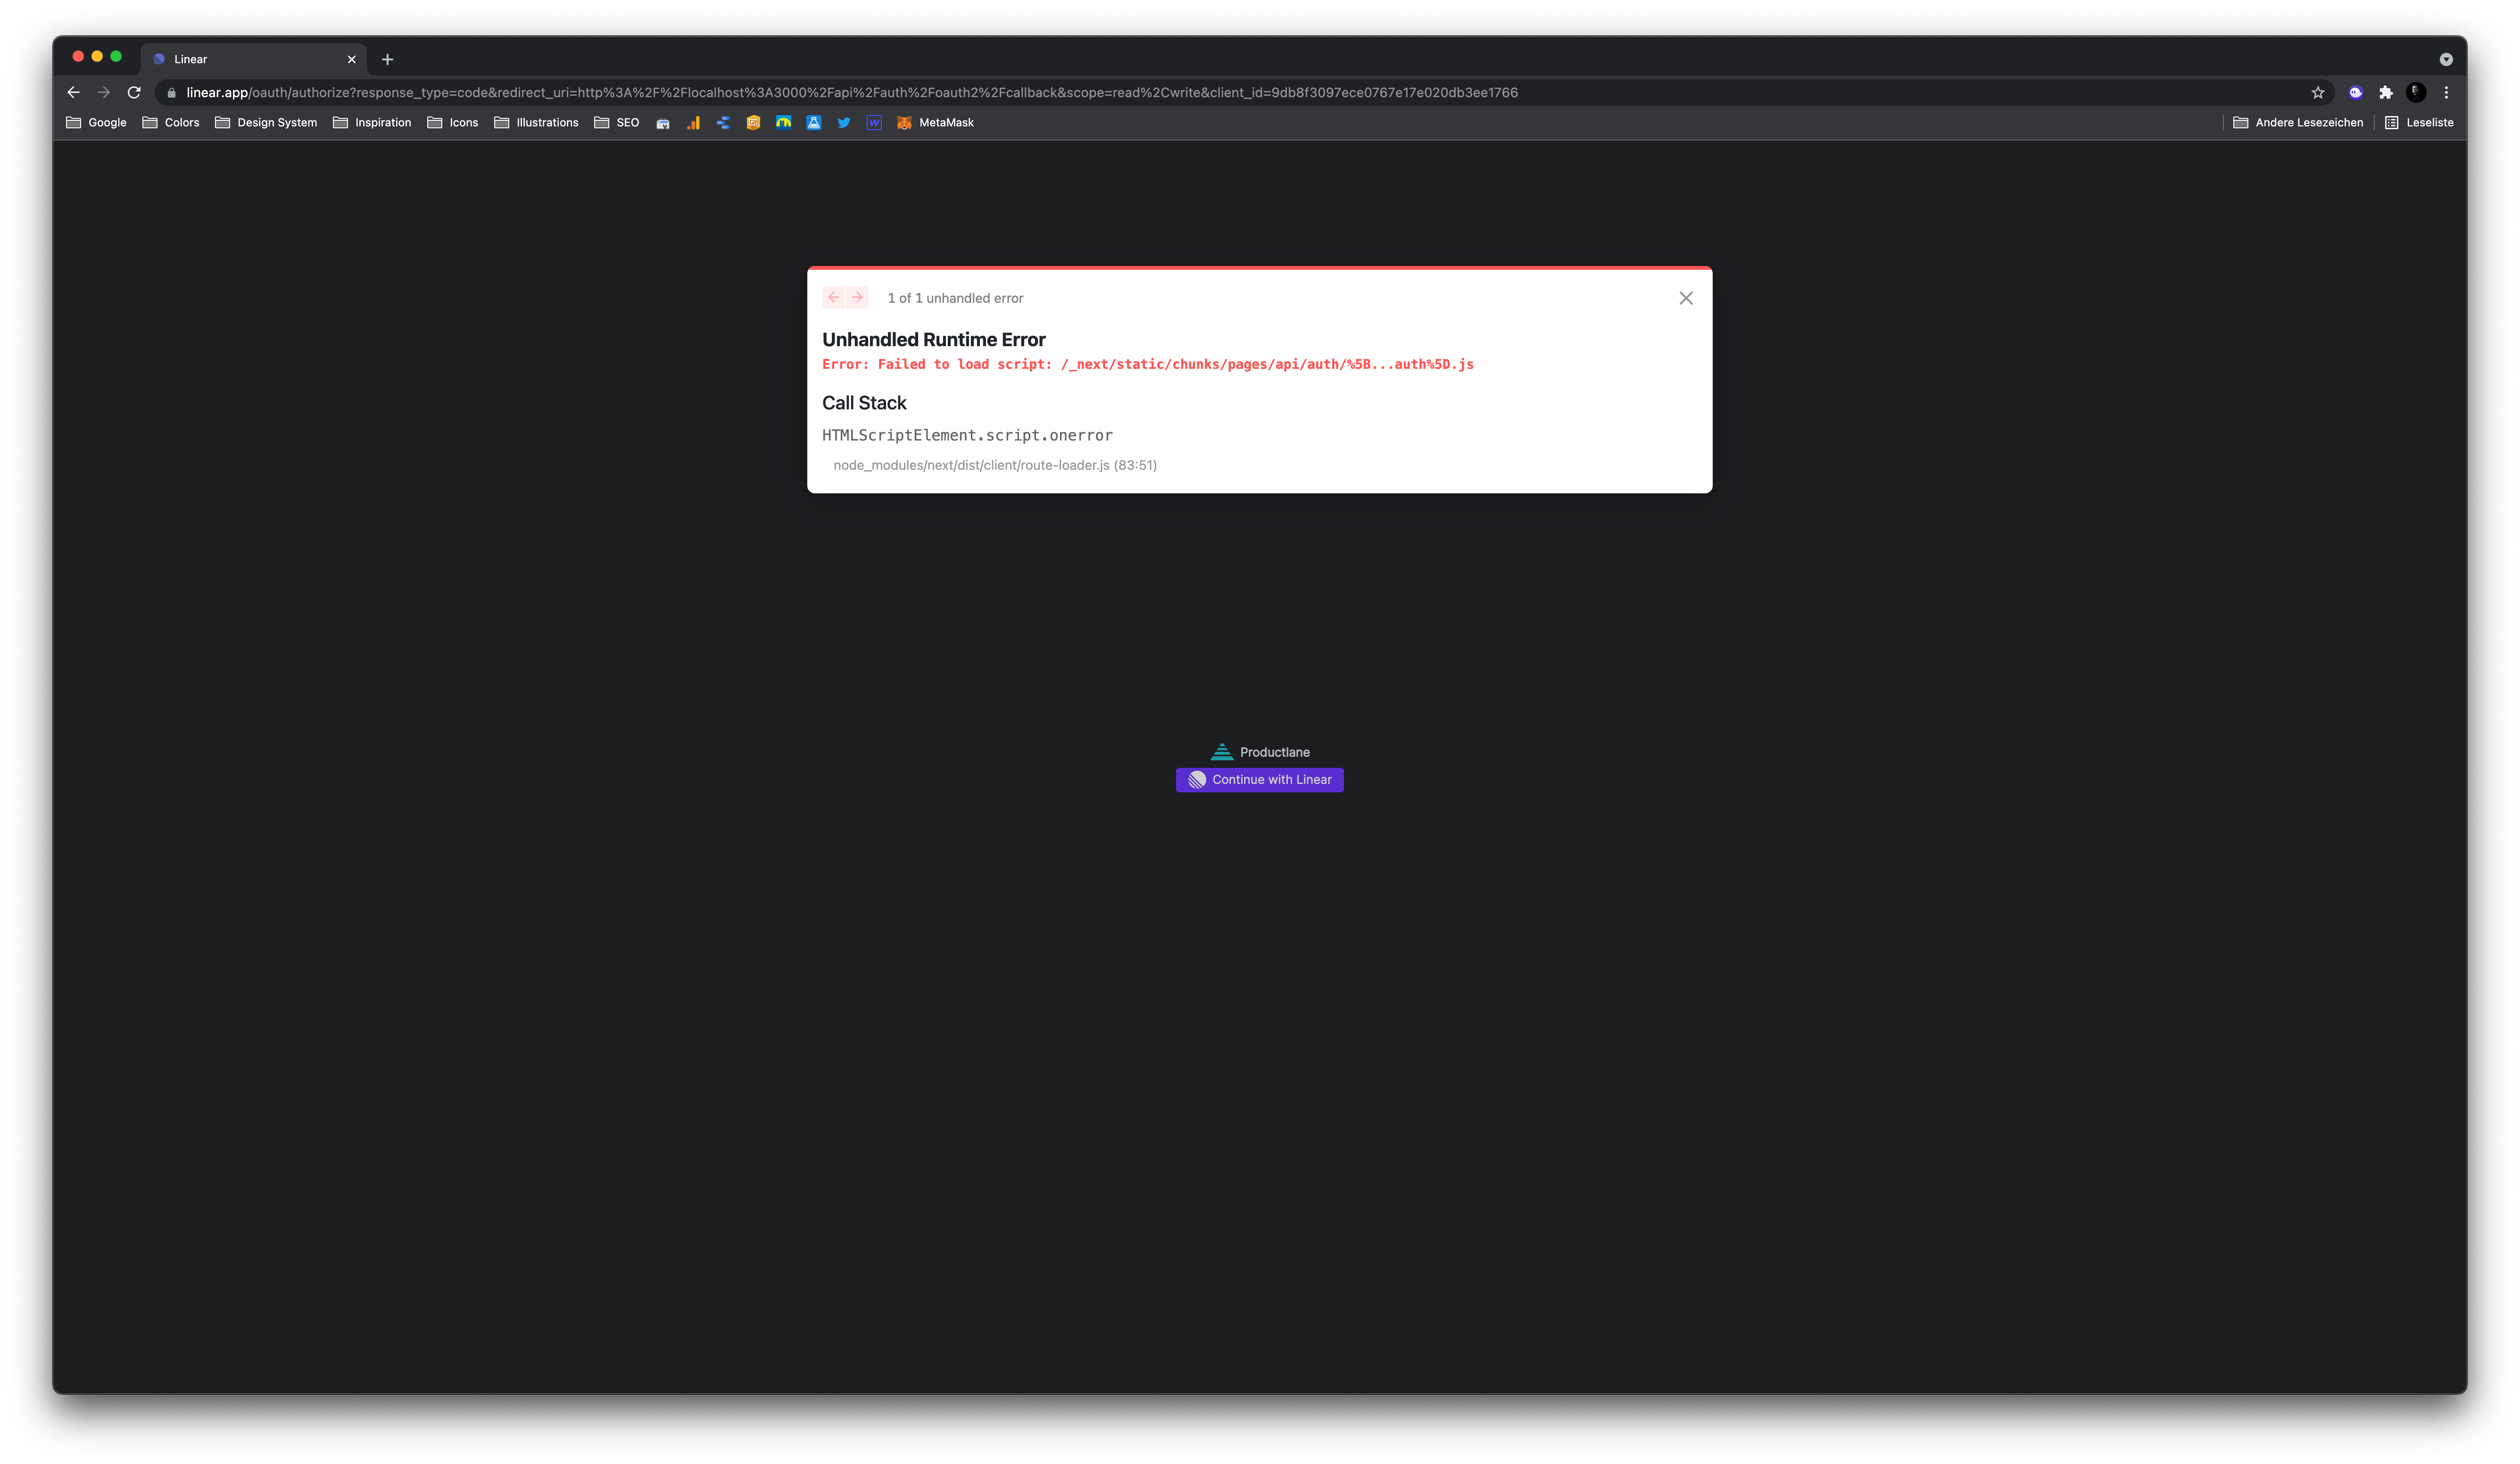Click the Webflow bookmark icon
Viewport: 2520px width, 1464px height.
[873, 123]
